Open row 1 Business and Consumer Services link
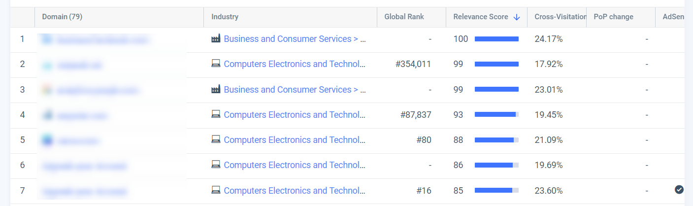The height and width of the screenshot is (206, 693). click(x=294, y=39)
